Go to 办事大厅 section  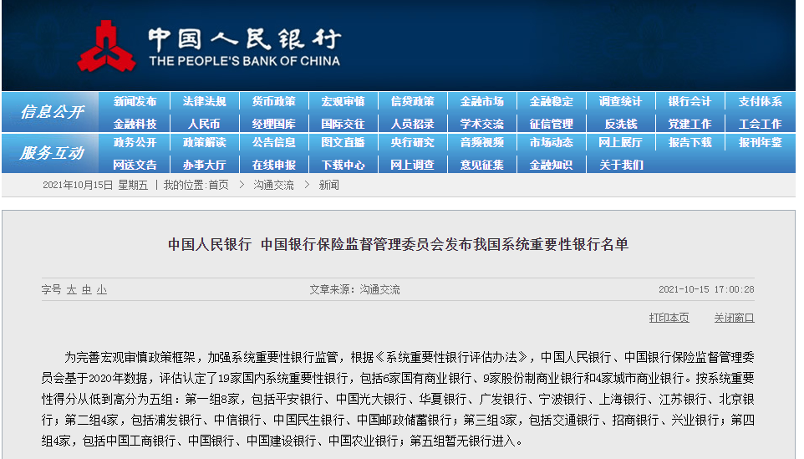pos(205,165)
